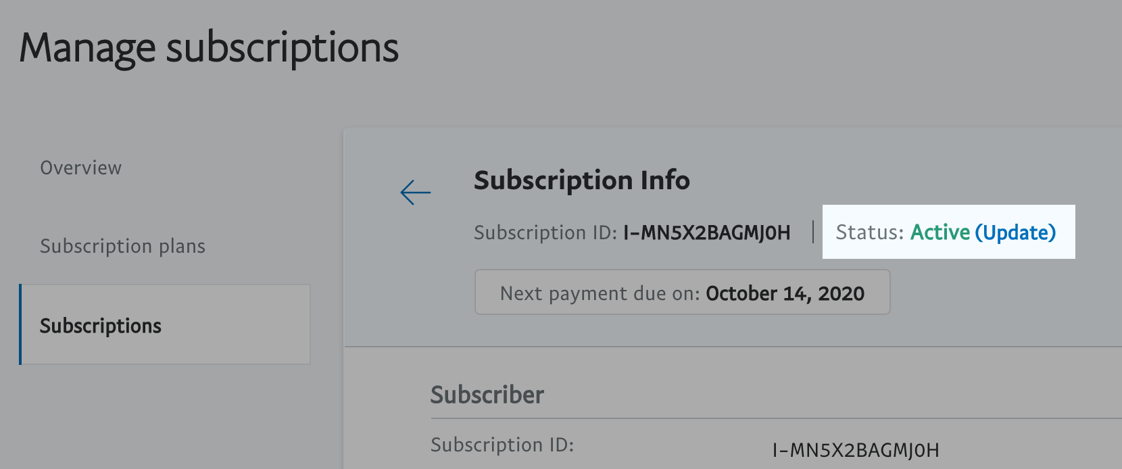Click the blue indicator bar on Subscriptions
This screenshot has height=469, width=1122.
[21, 324]
